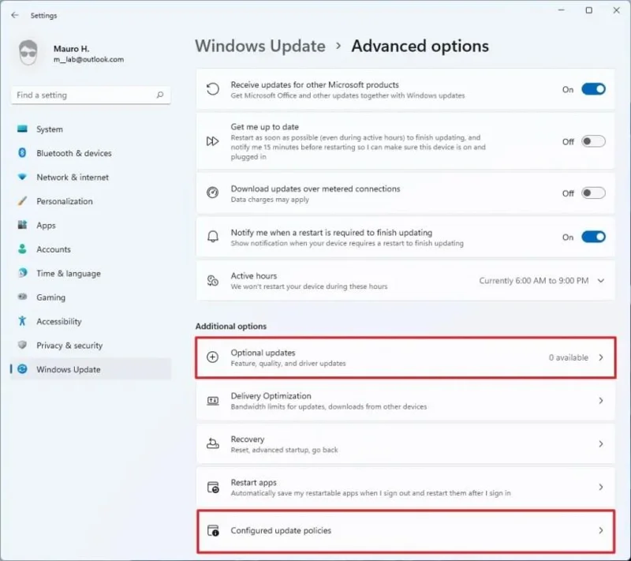
Task: Click the Windows Update sync icon in sidebar
Action: pyautogui.click(x=23, y=369)
